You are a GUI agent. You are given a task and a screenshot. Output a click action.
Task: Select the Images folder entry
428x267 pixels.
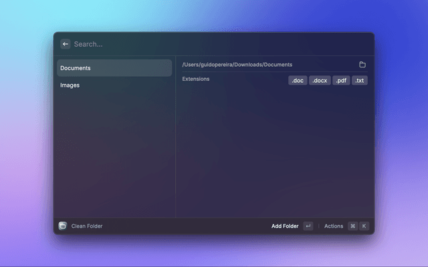tap(114, 85)
